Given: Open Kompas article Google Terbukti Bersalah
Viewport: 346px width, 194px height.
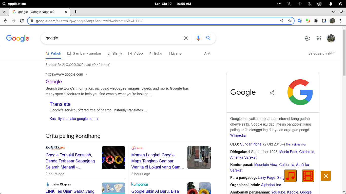Looking at the screenshot, I should coord(70,161).
